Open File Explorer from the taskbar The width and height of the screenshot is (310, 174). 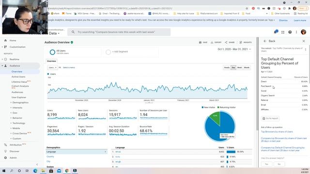(43, 171)
